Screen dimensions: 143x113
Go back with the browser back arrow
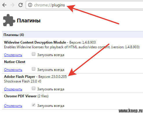pos(4,5)
